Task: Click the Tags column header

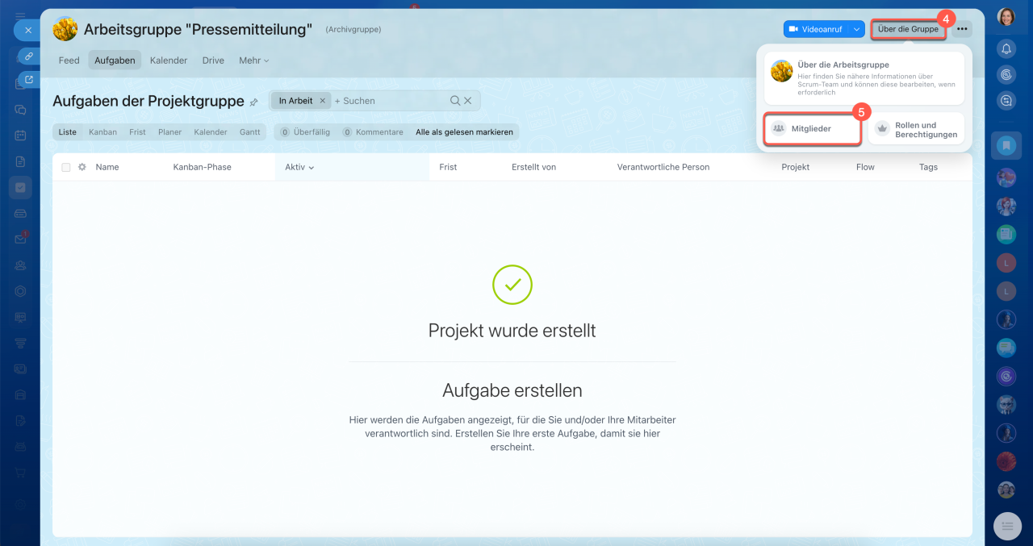Action: tap(928, 167)
